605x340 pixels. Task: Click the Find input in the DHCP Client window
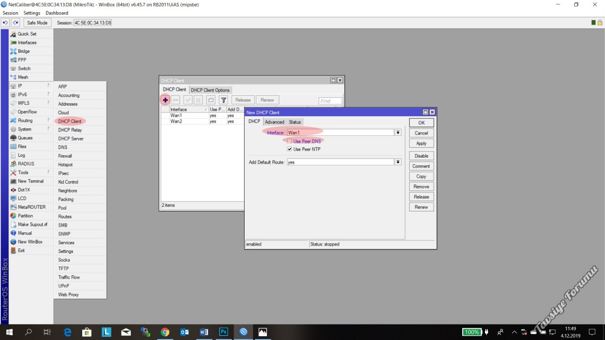click(x=330, y=101)
